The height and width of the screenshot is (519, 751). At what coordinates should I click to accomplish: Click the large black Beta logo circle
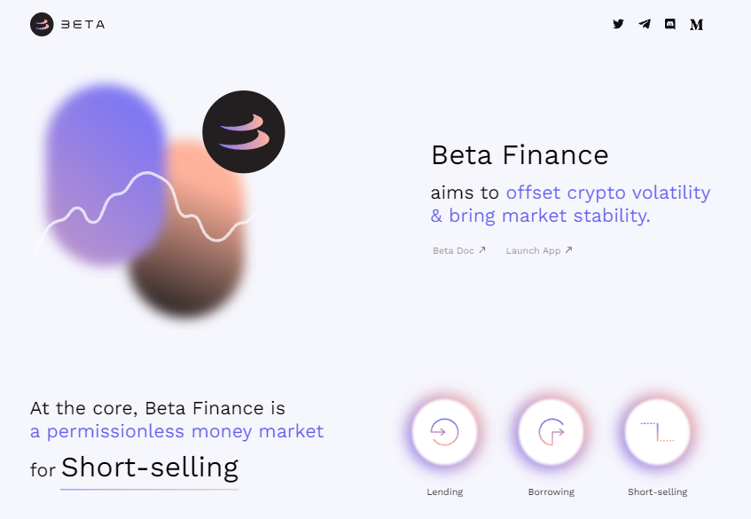click(244, 132)
